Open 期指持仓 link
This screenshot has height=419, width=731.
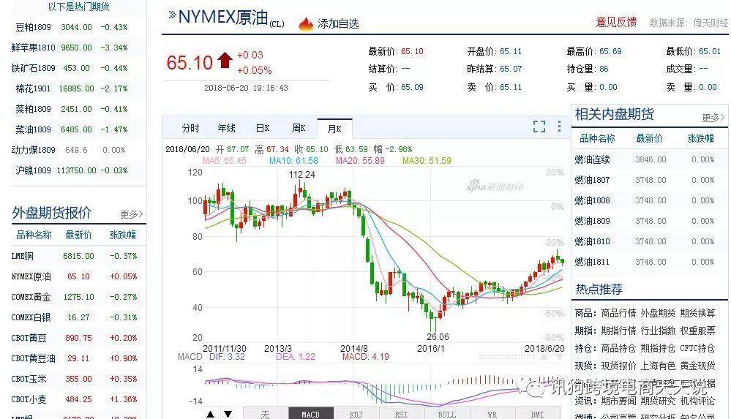(658, 349)
